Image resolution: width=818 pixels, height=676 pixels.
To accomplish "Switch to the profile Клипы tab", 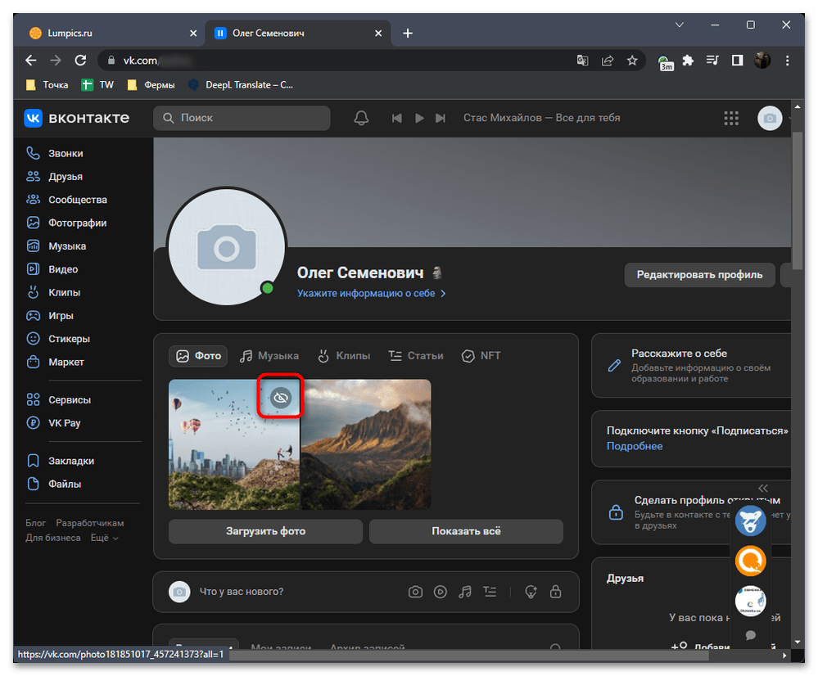I will click(344, 356).
